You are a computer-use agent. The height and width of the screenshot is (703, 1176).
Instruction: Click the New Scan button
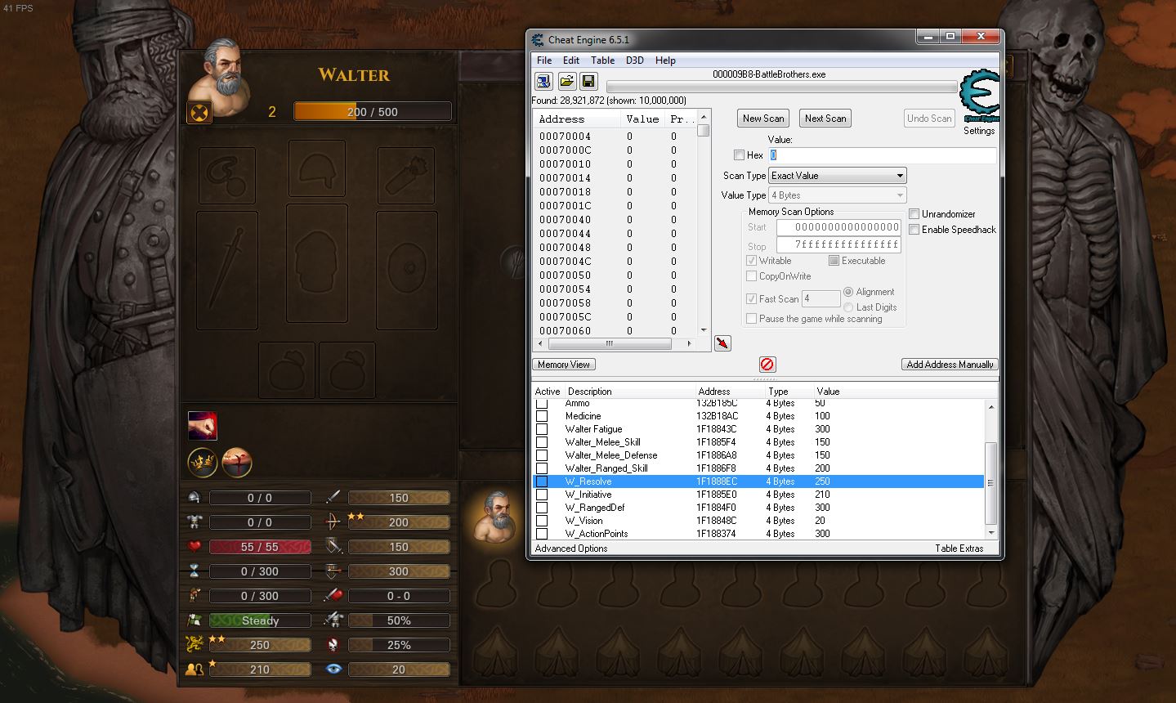point(763,119)
